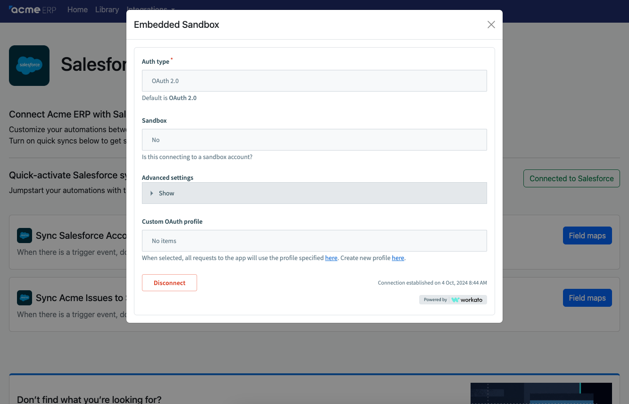Click the red asterisk beside Auth type
This screenshot has height=404, width=629.
pyautogui.click(x=171, y=59)
